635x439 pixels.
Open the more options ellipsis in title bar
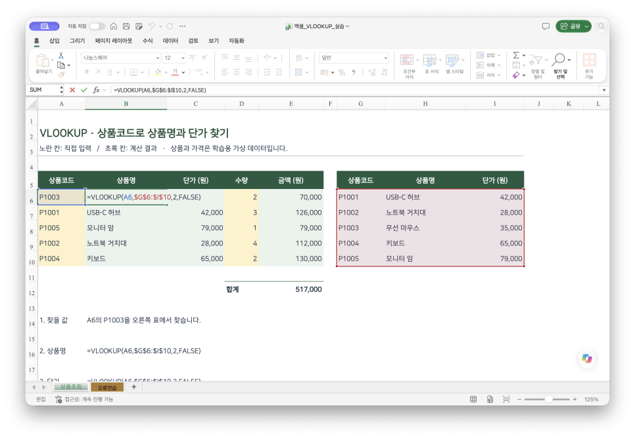point(183,26)
